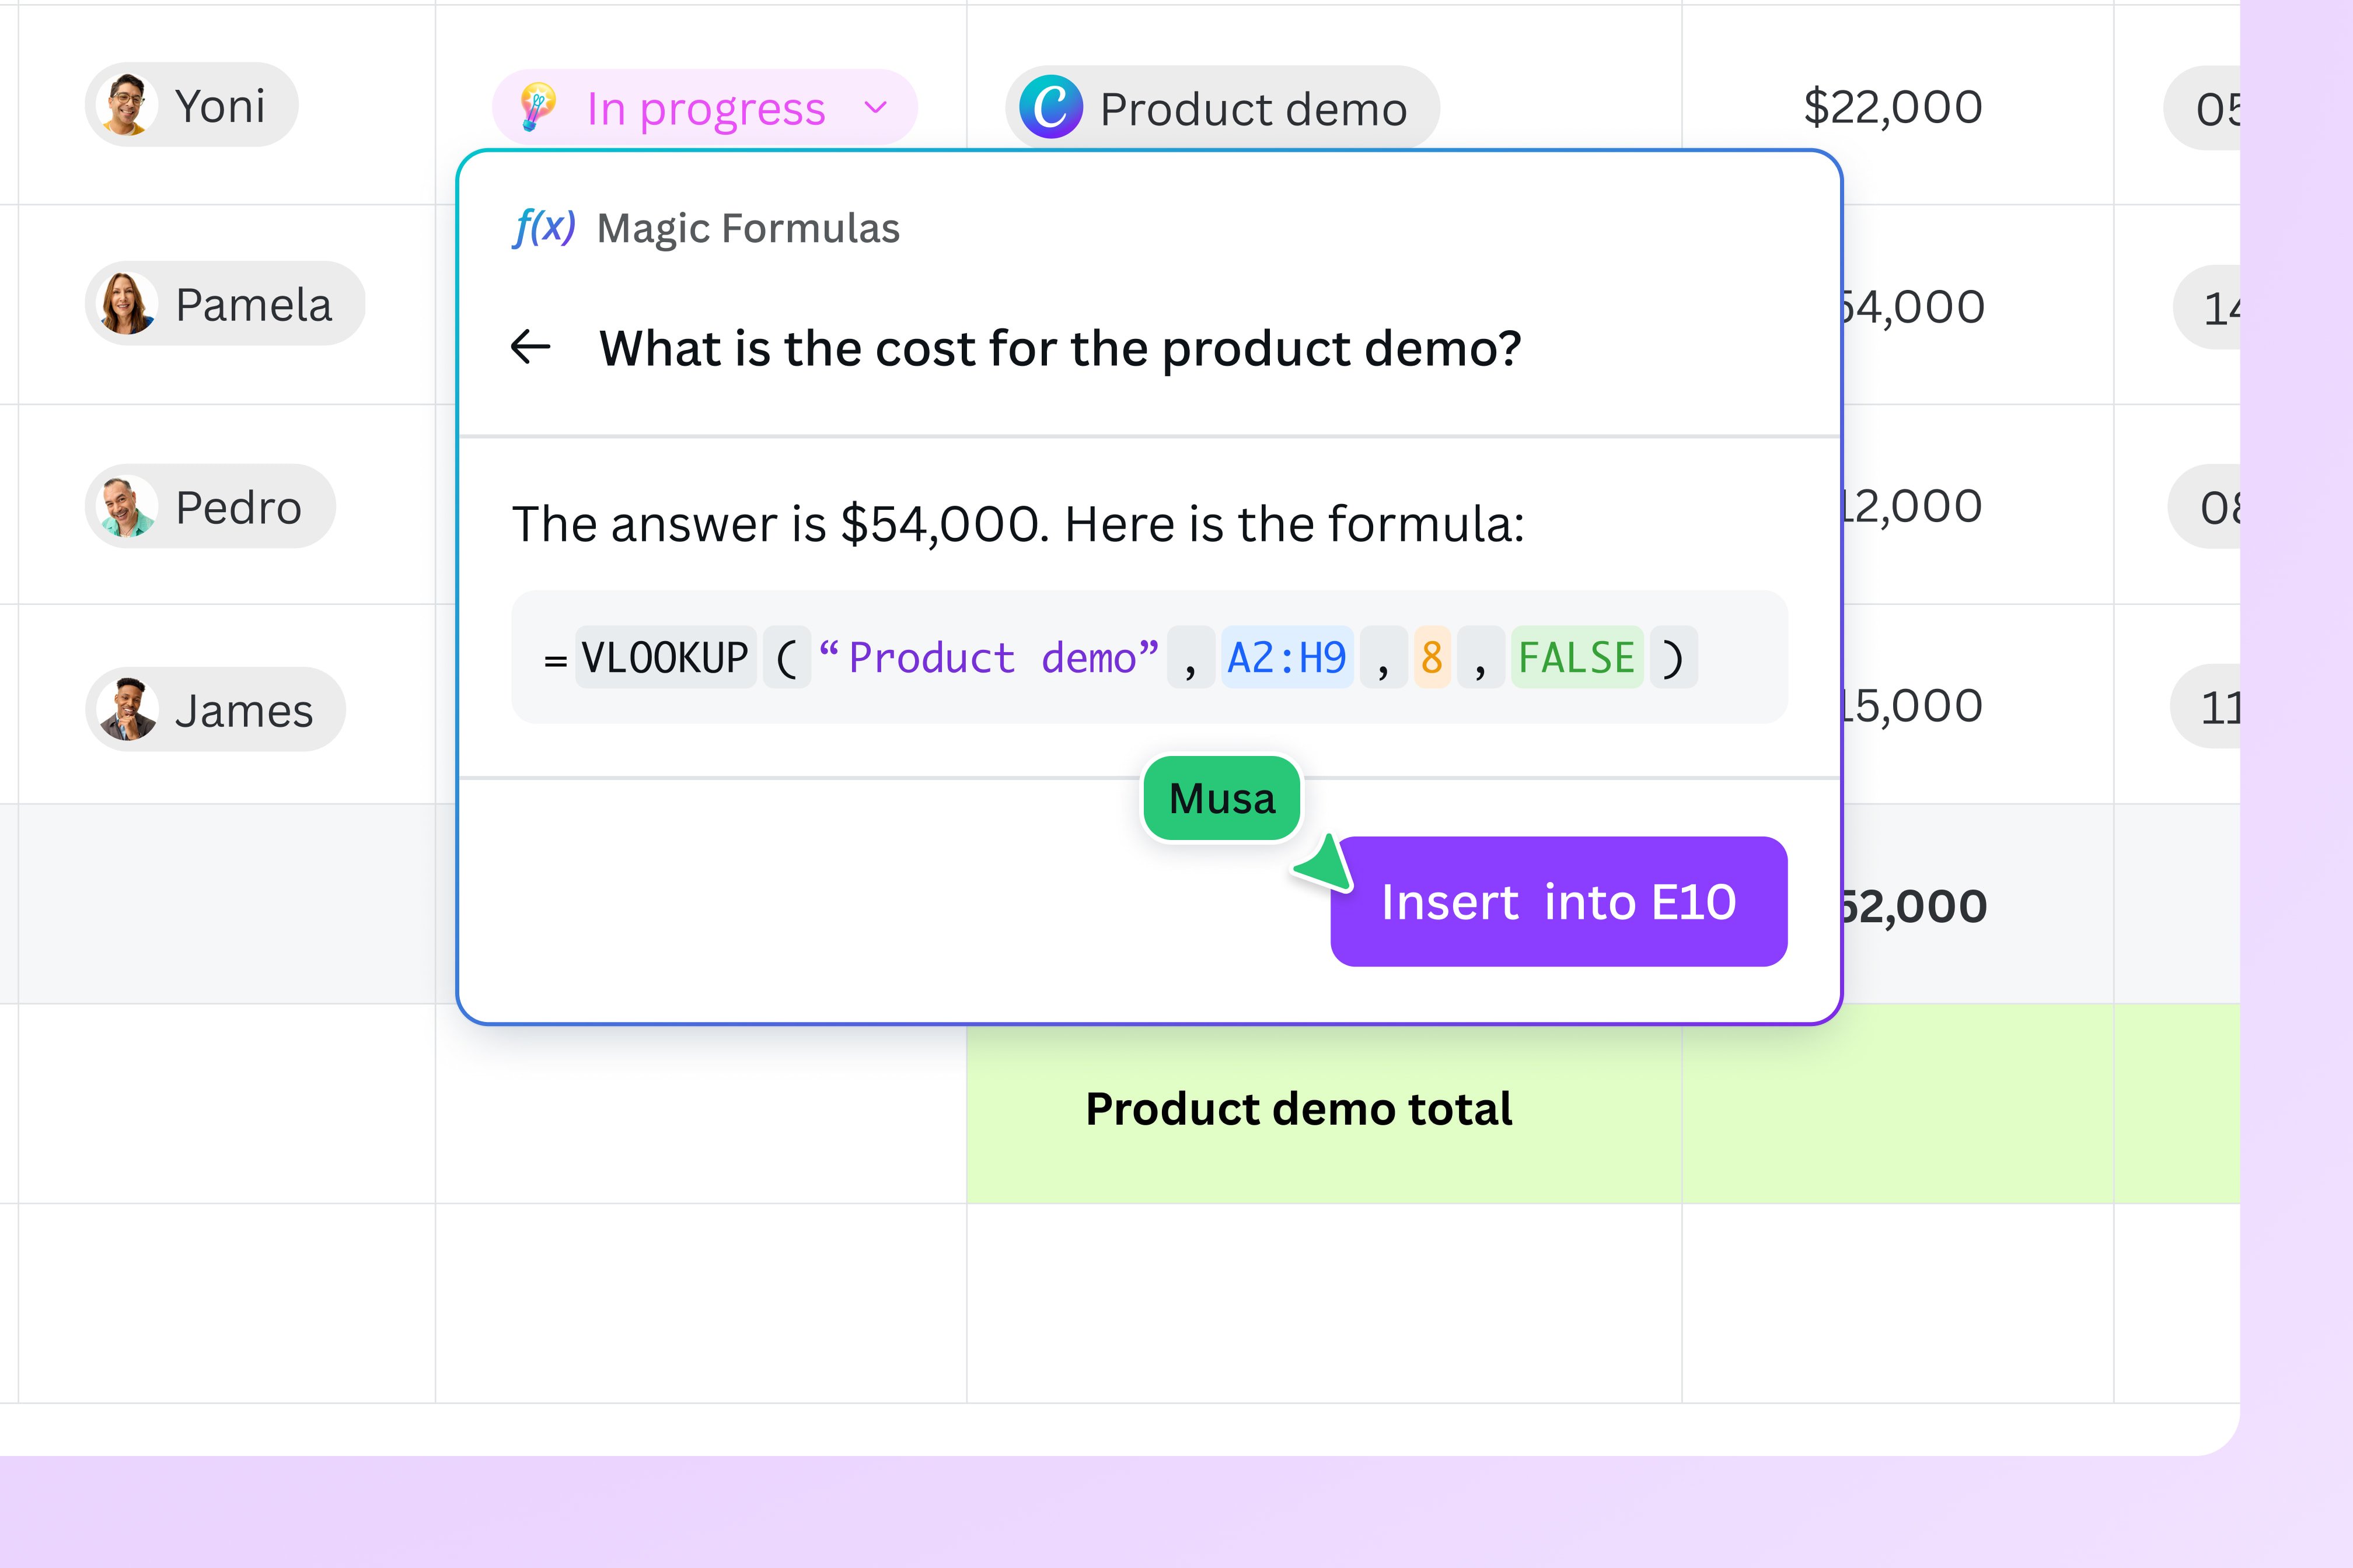Image resolution: width=2353 pixels, height=1568 pixels.
Task: Select the Product demo total cell
Action: [x=1300, y=1108]
